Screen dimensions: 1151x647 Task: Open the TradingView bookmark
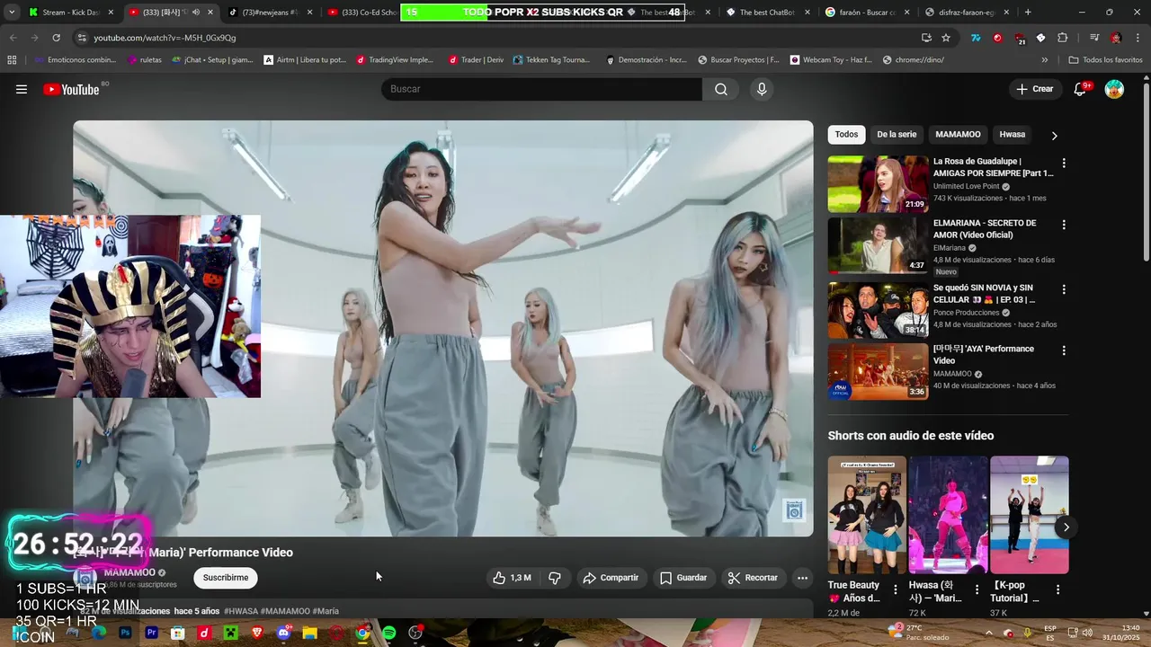click(x=395, y=60)
